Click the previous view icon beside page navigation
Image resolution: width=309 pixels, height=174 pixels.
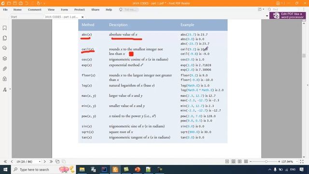point(57,161)
